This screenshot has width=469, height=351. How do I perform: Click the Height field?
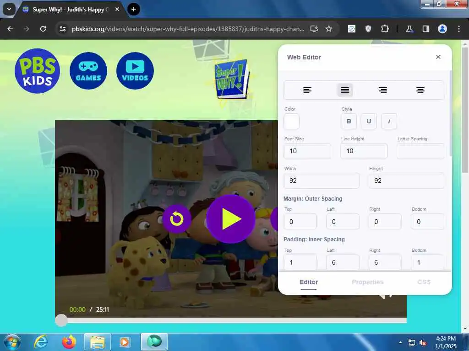[407, 181]
